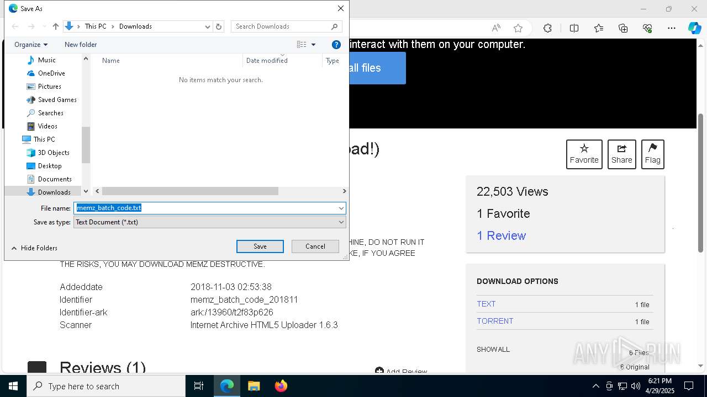Open Edge Settings and more menu
707x397 pixels.
coord(672,28)
